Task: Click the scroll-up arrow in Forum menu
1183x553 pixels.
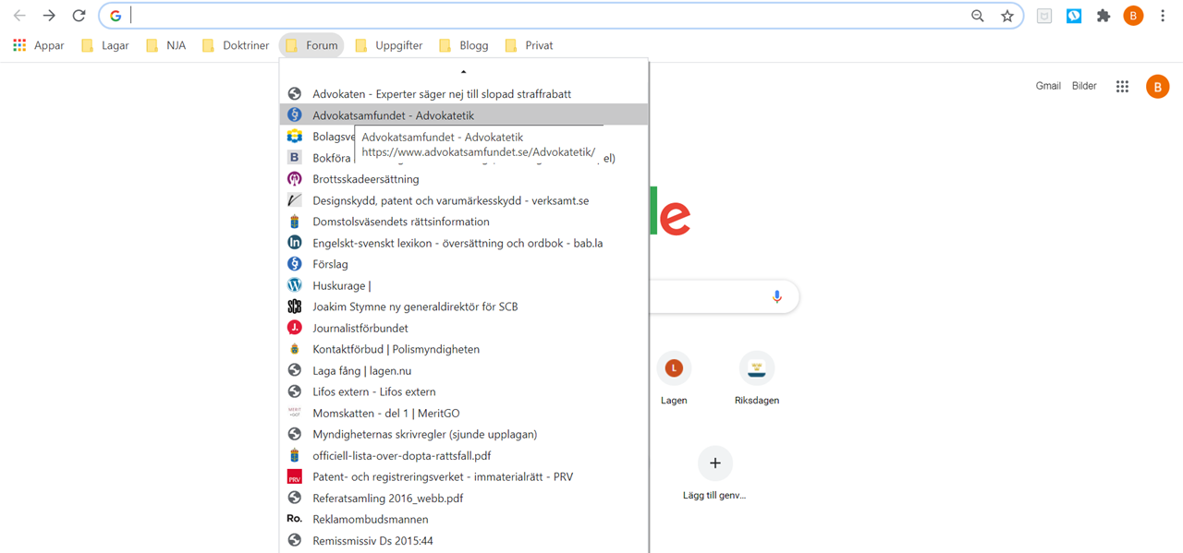Action: [463, 71]
